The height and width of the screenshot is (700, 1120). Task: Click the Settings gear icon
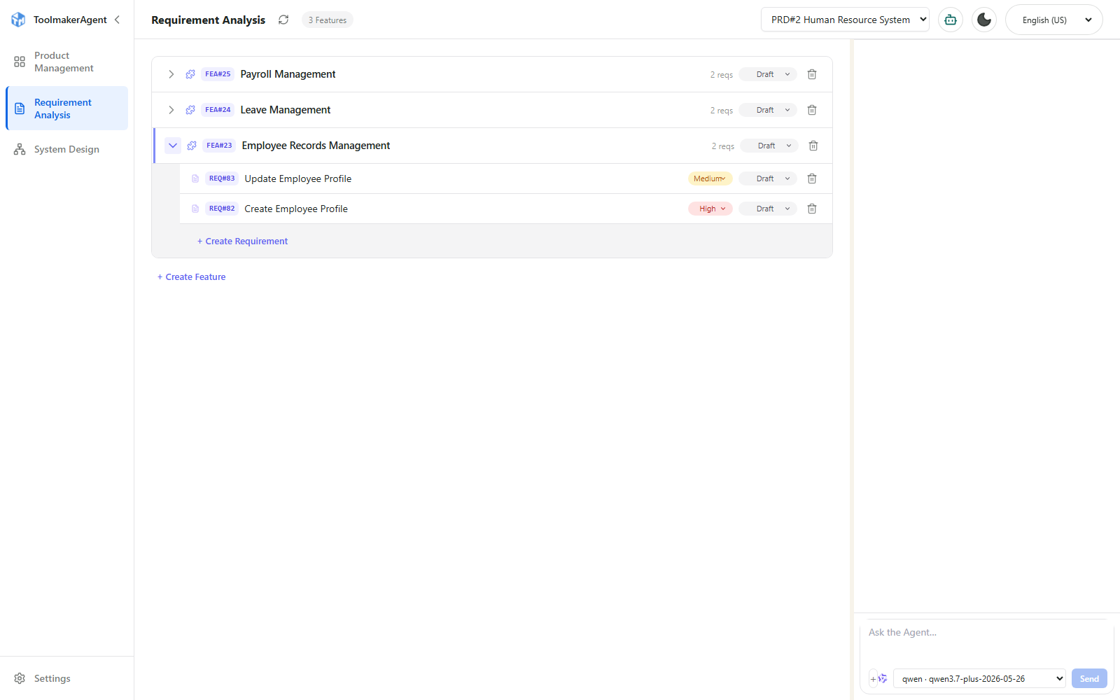pyautogui.click(x=20, y=678)
